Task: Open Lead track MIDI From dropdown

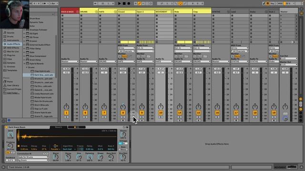Action: pos(240,48)
